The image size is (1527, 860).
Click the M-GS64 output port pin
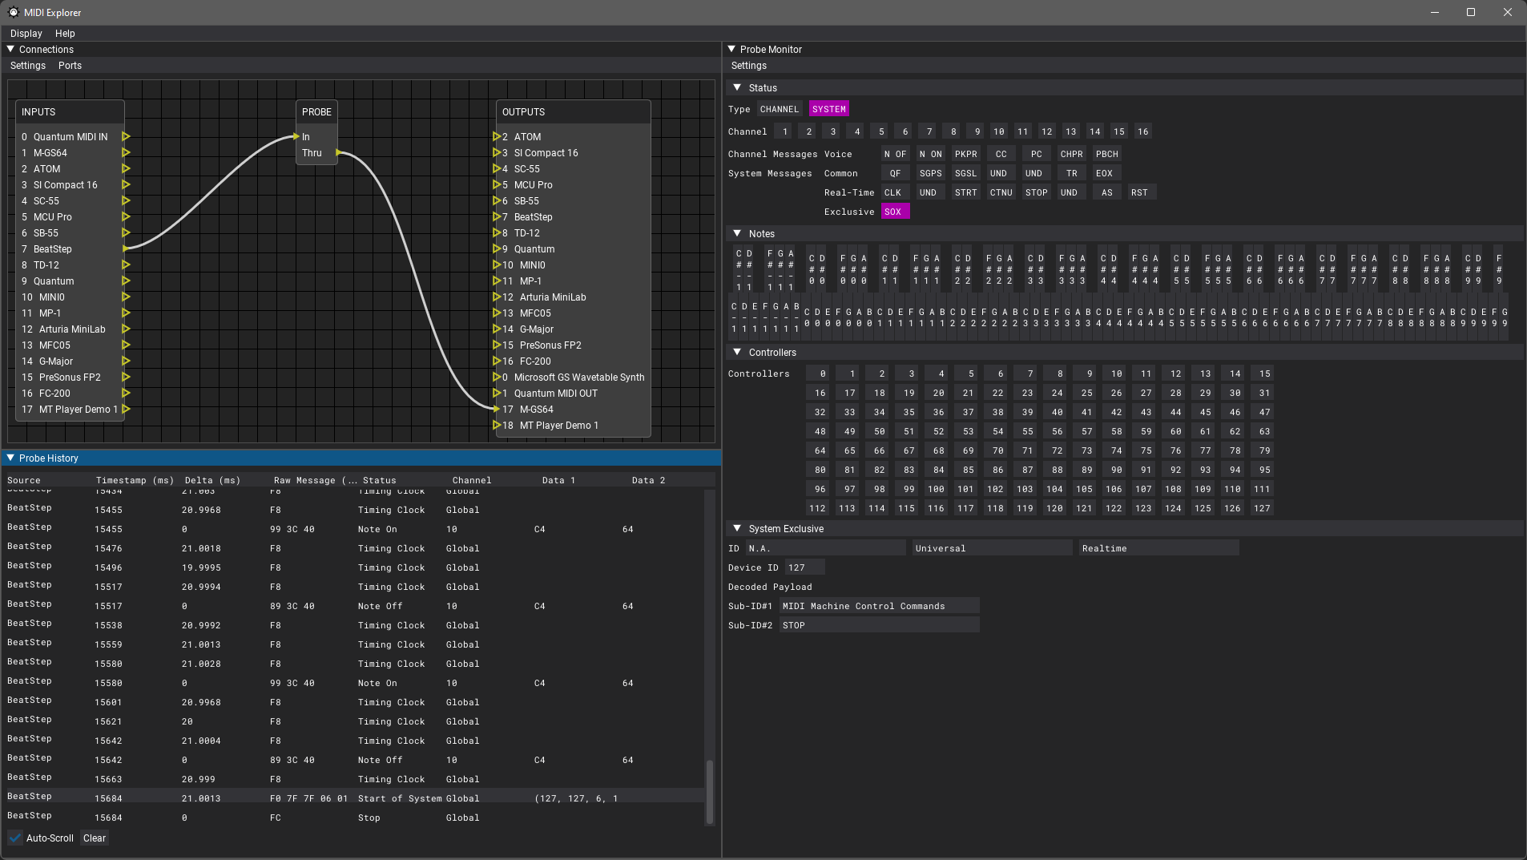point(497,409)
